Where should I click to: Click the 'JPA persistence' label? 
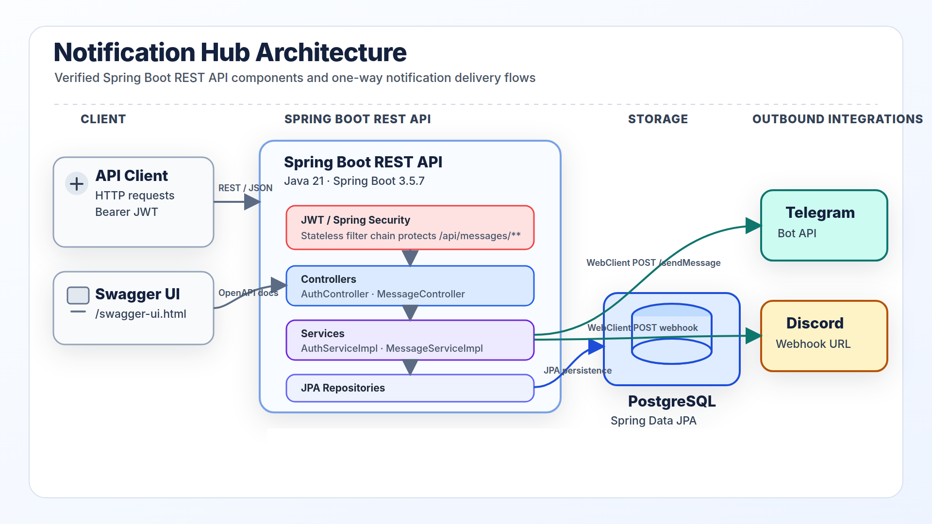[578, 370]
